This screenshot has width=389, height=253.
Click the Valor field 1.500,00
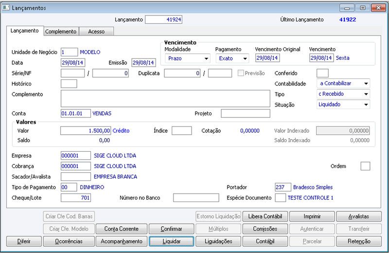[86, 130]
